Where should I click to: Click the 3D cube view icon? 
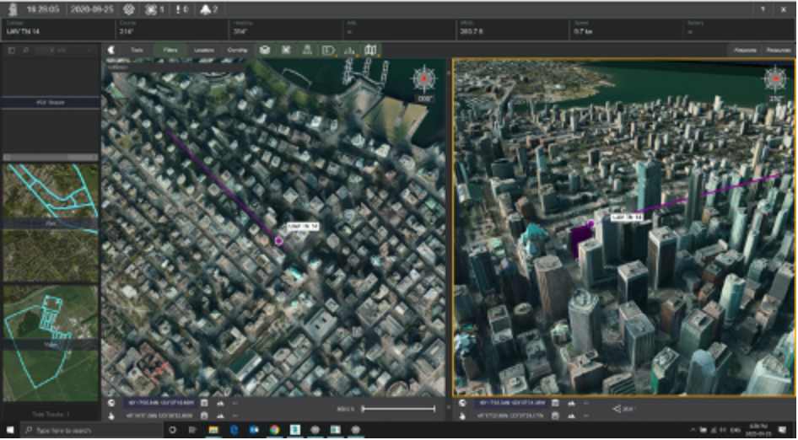[x=265, y=50]
